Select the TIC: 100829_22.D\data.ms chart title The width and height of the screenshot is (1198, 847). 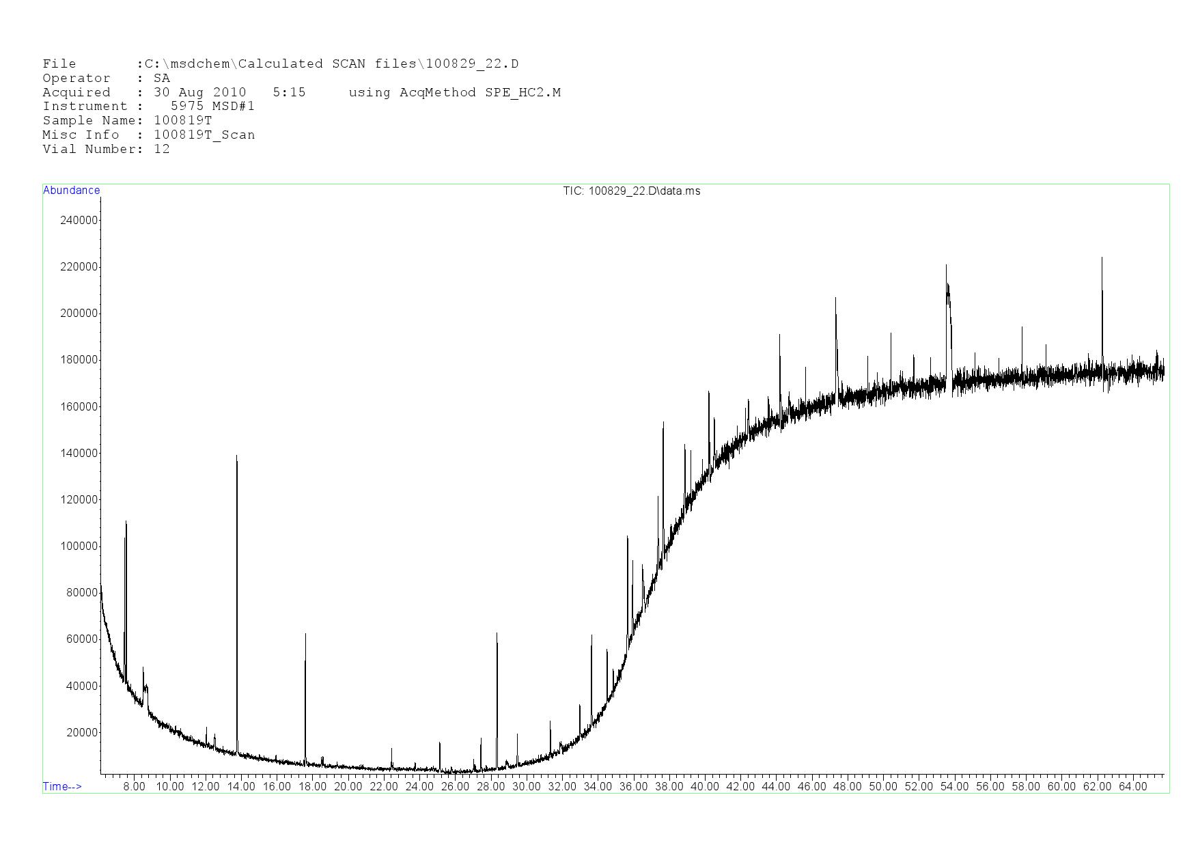(631, 191)
